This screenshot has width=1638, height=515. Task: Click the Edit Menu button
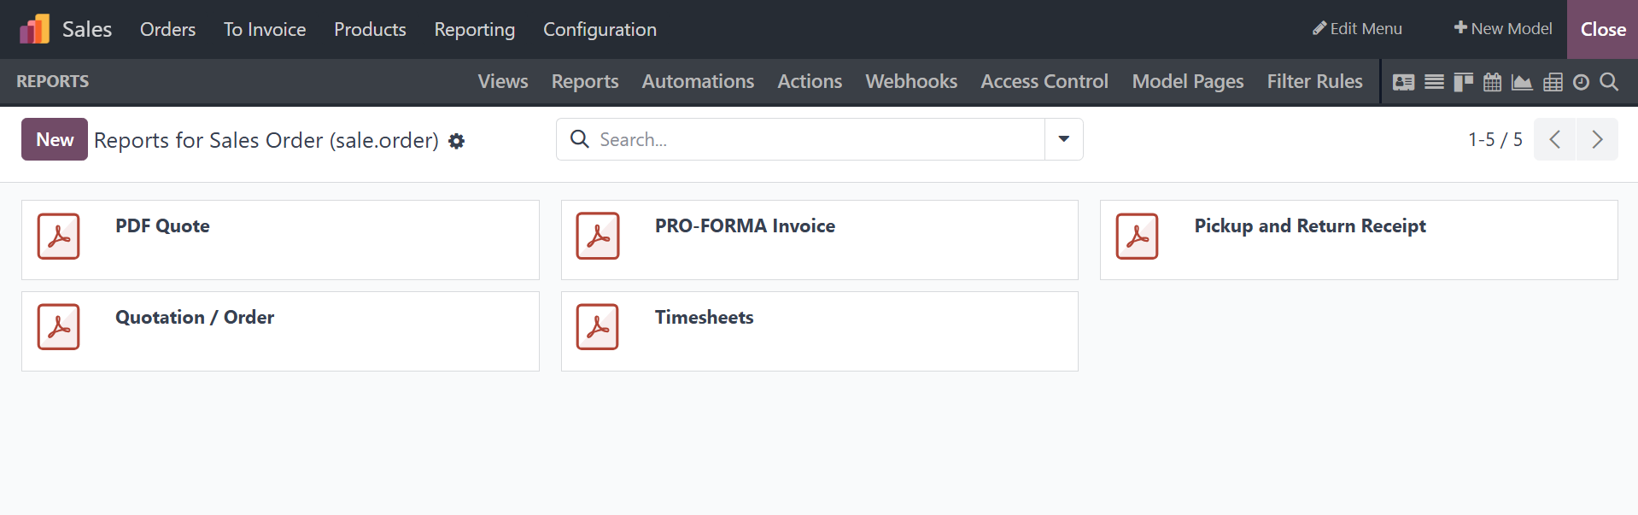1357,29
